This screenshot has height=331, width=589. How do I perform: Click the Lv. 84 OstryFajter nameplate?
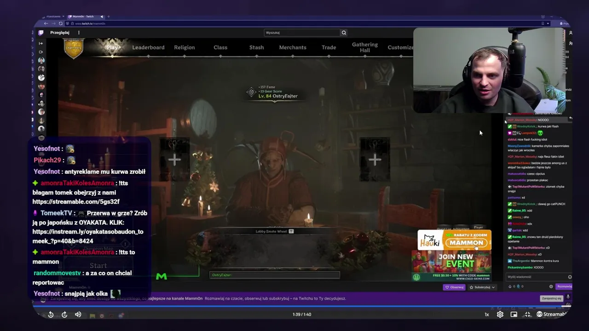(x=277, y=96)
